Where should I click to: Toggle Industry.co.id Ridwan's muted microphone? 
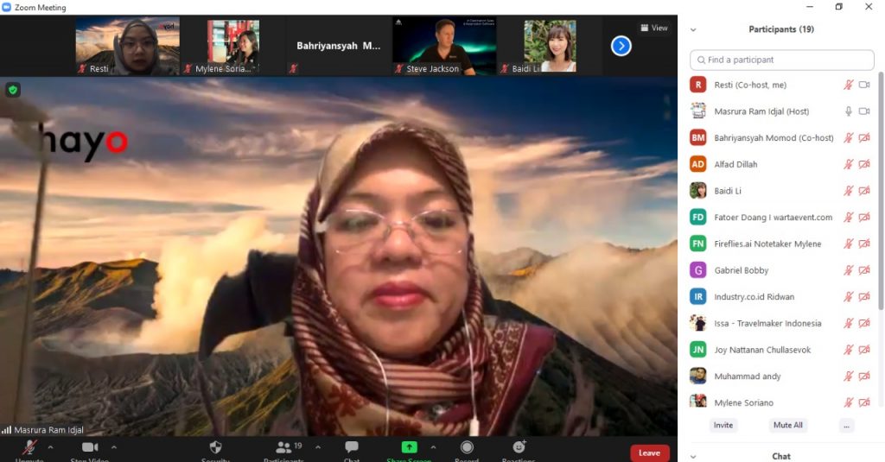coord(849,297)
